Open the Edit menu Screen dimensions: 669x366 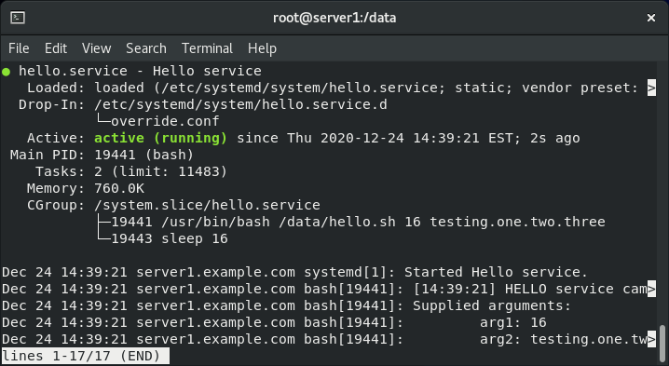(x=56, y=48)
